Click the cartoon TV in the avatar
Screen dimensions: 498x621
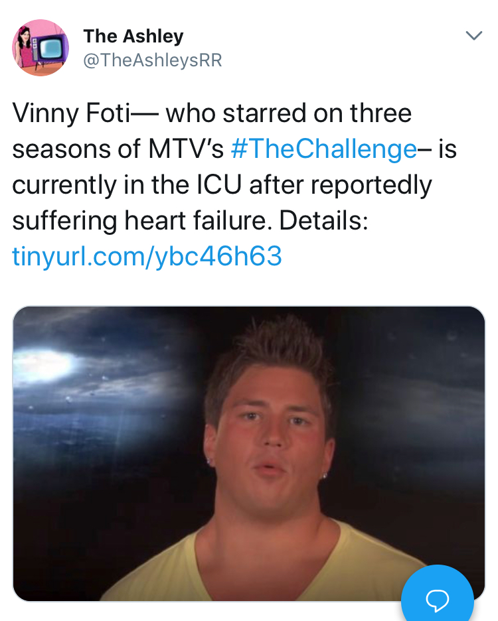[x=50, y=48]
